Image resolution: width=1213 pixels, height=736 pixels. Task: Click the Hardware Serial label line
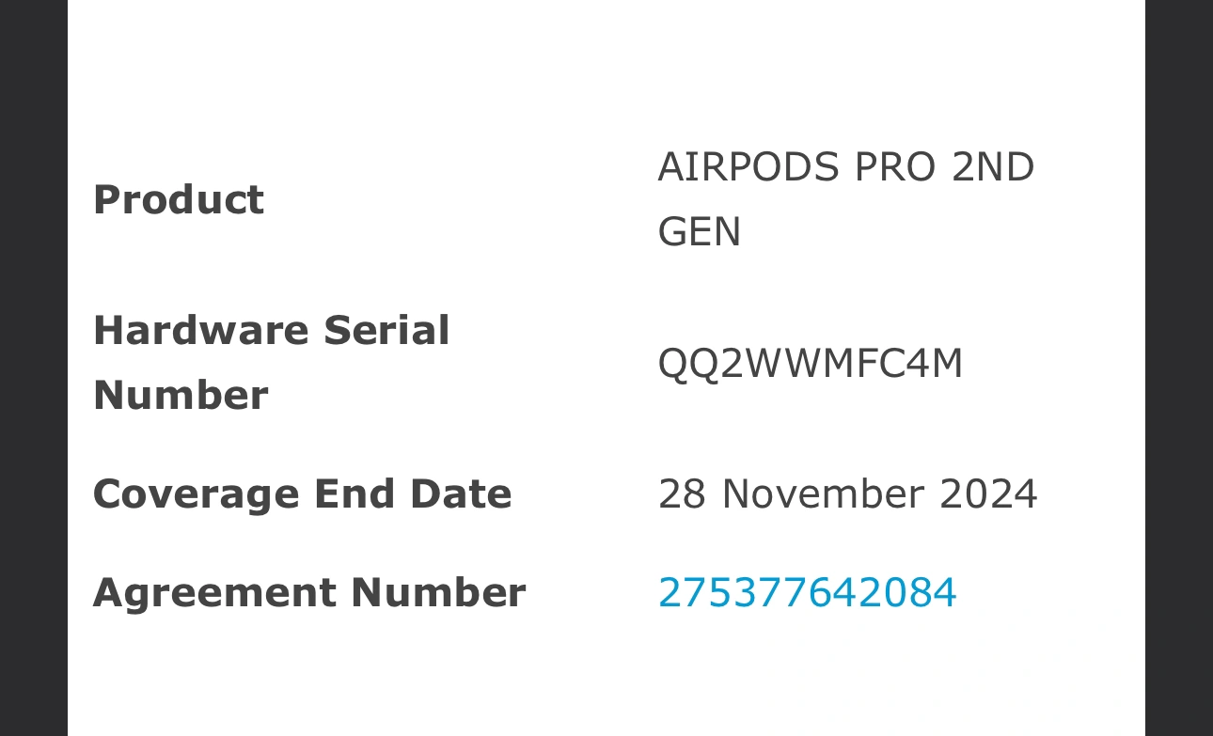[x=272, y=330]
